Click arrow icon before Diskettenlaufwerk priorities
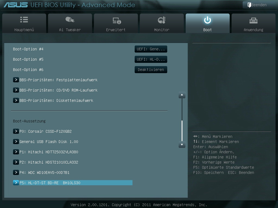278x208 pixels. coord(16,100)
